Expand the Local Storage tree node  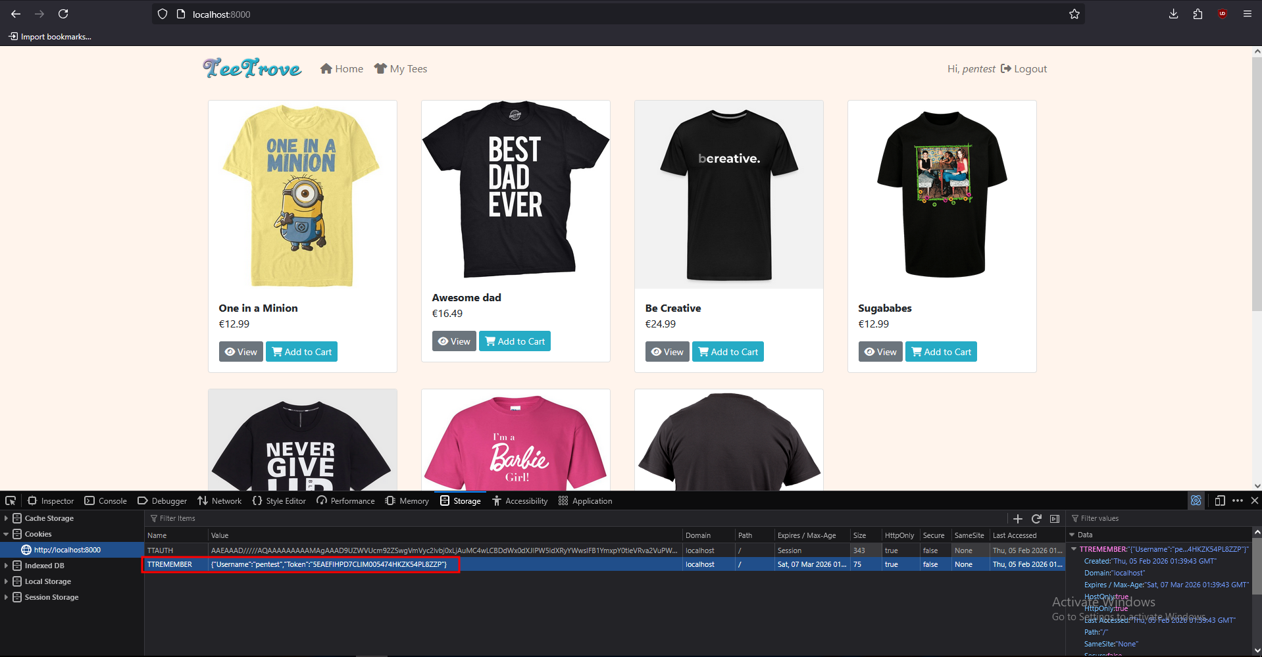(7, 581)
